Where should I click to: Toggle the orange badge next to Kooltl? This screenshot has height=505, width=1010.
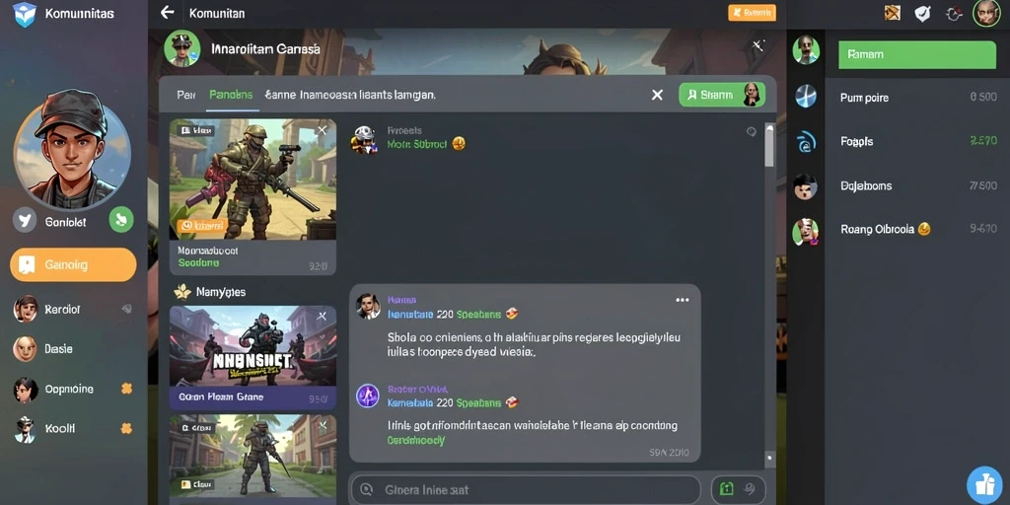pyautogui.click(x=127, y=428)
